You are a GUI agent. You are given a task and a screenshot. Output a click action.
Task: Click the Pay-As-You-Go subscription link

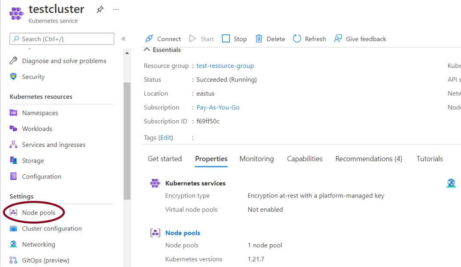[x=218, y=107]
